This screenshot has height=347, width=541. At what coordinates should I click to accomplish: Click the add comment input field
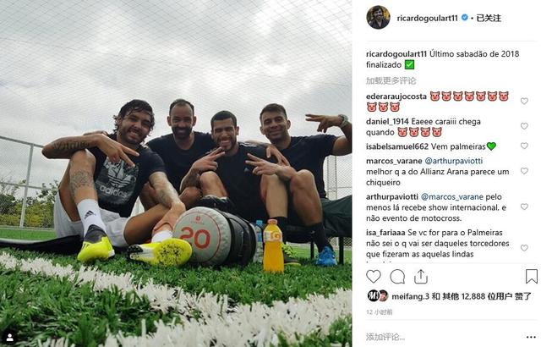443,337
